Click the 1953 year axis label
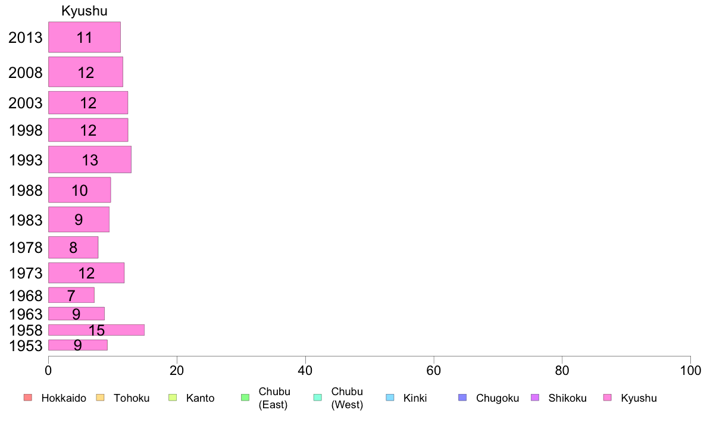This screenshot has width=707, height=438. click(26, 346)
